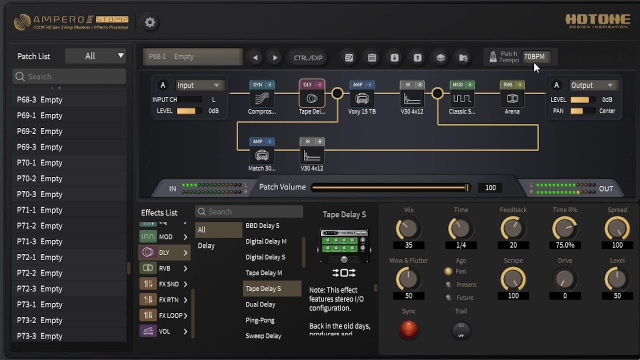Viewport: 640px width, 360px height.
Task: Click the Output PAN slider
Action: click(x=582, y=111)
